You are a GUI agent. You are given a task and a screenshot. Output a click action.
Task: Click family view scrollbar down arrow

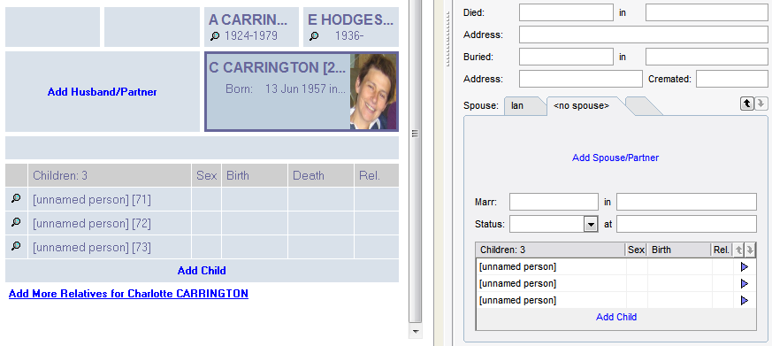click(x=416, y=331)
